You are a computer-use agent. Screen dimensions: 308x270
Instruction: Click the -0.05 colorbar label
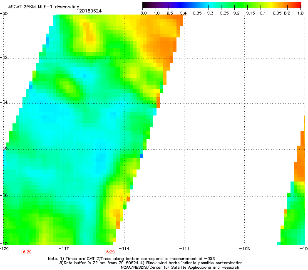coord(276,13)
